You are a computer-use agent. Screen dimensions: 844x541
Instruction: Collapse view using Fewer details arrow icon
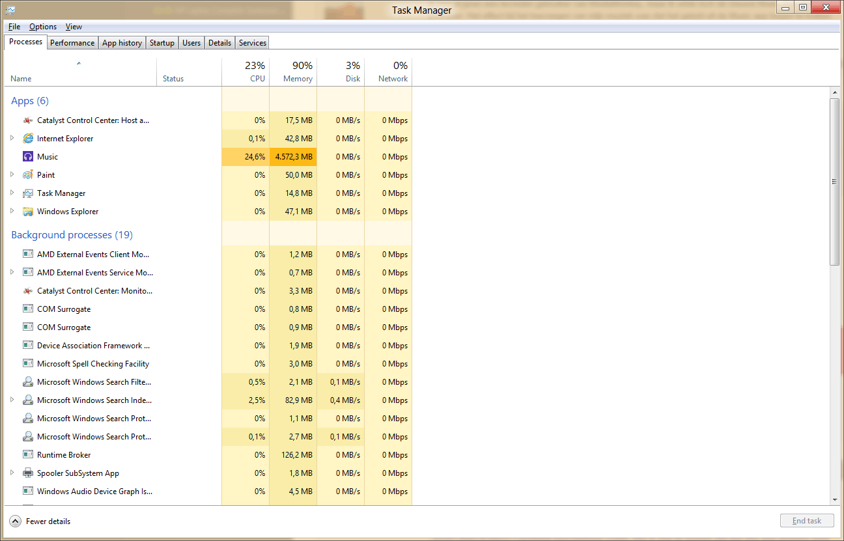pyautogui.click(x=15, y=521)
